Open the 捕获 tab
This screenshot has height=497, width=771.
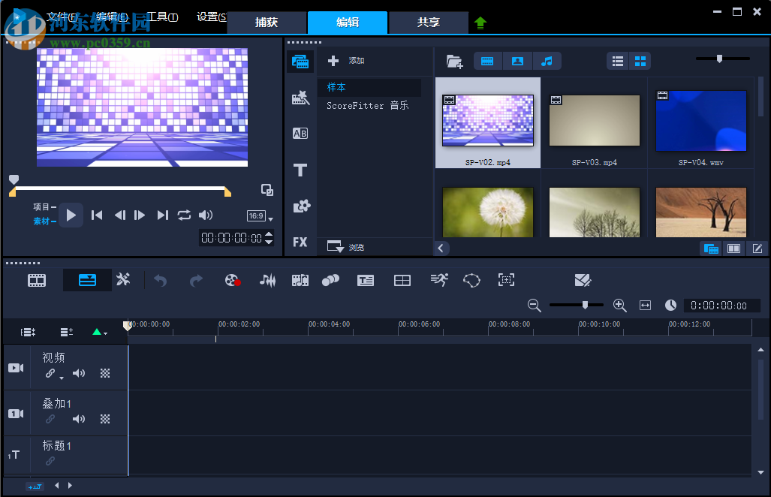coord(267,23)
